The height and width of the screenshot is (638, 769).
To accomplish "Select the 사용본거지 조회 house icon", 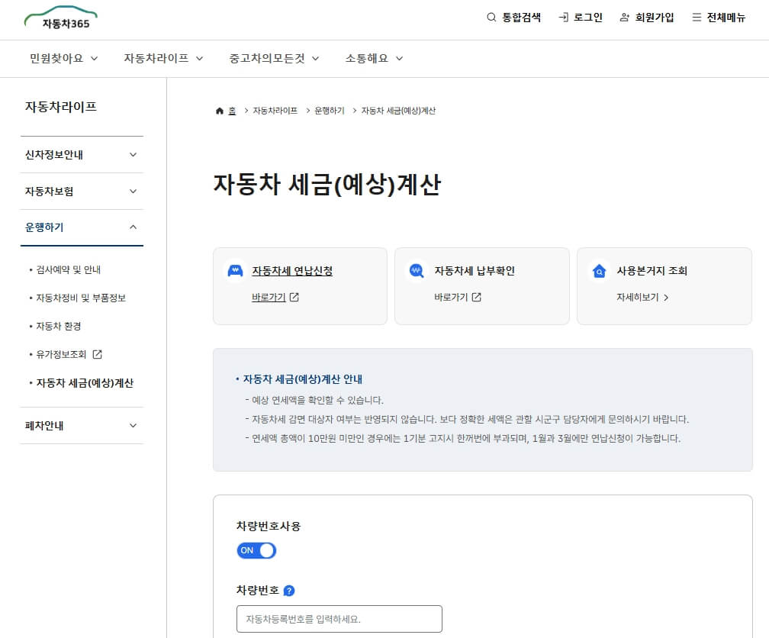I will (600, 269).
